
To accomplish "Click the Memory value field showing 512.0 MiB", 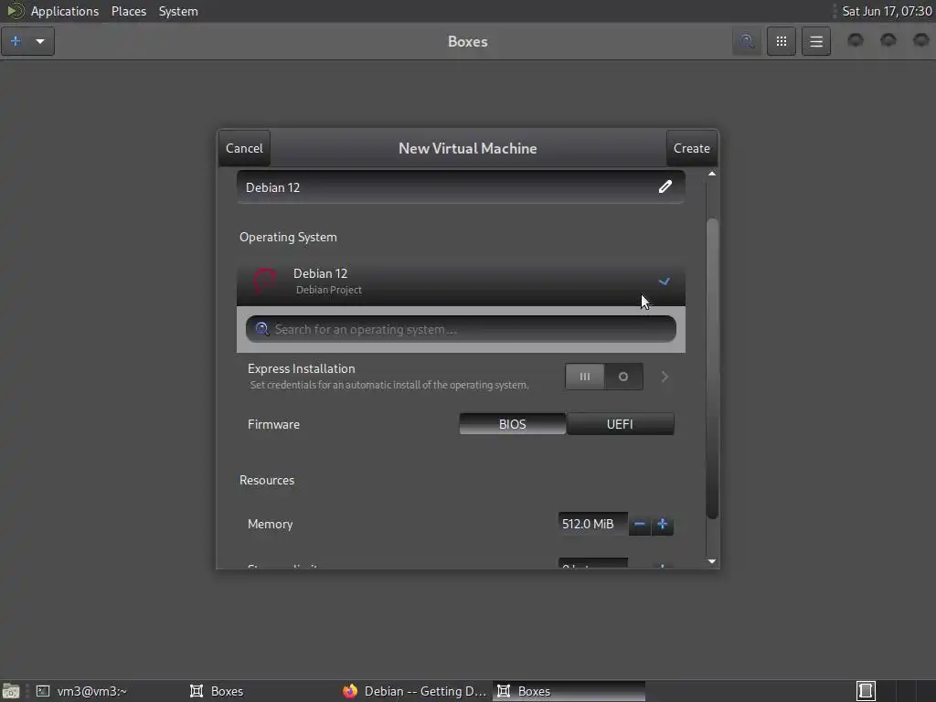I will point(592,524).
